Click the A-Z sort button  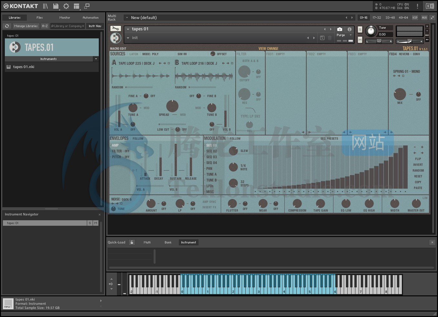(45, 26)
